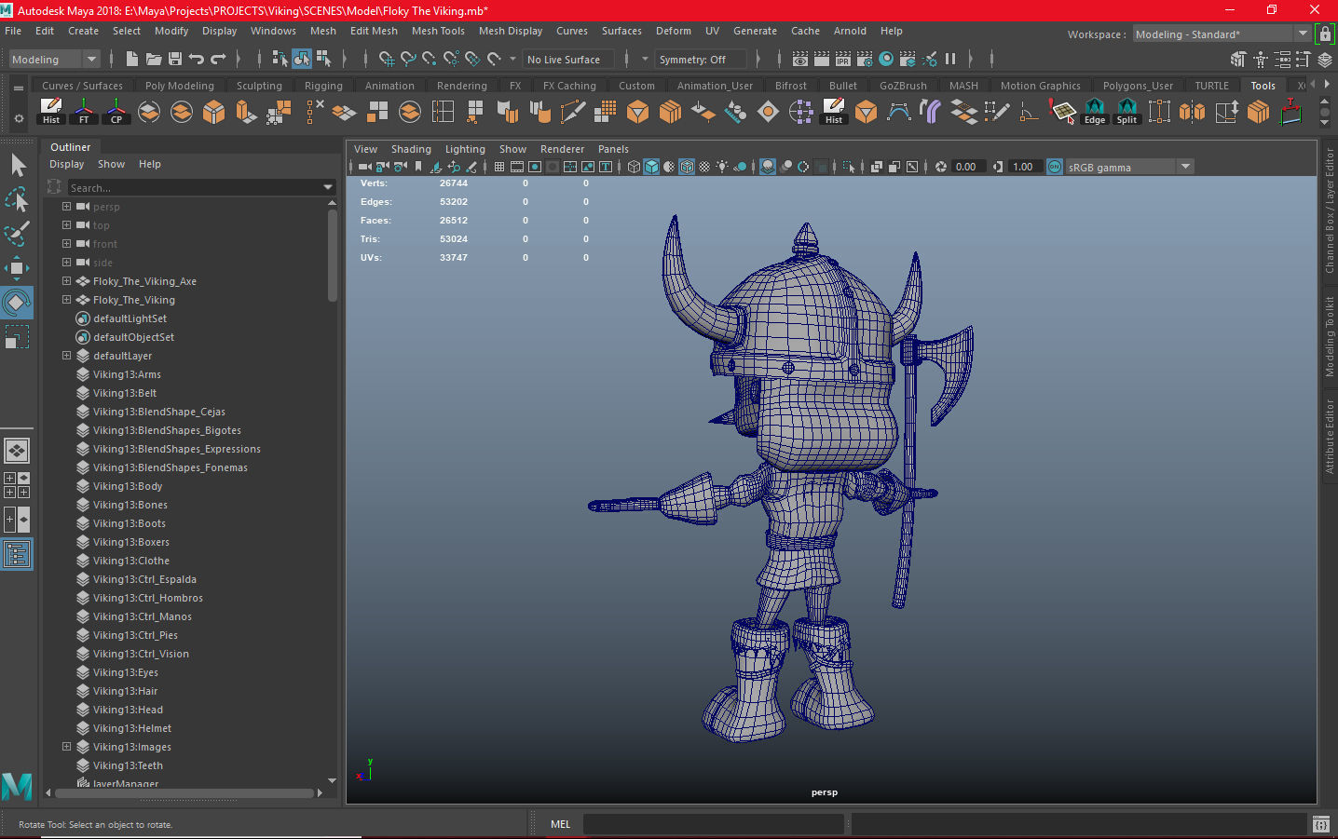Image resolution: width=1338 pixels, height=839 pixels.
Task: Open the Attribute Editor side tab
Action: [1330, 436]
